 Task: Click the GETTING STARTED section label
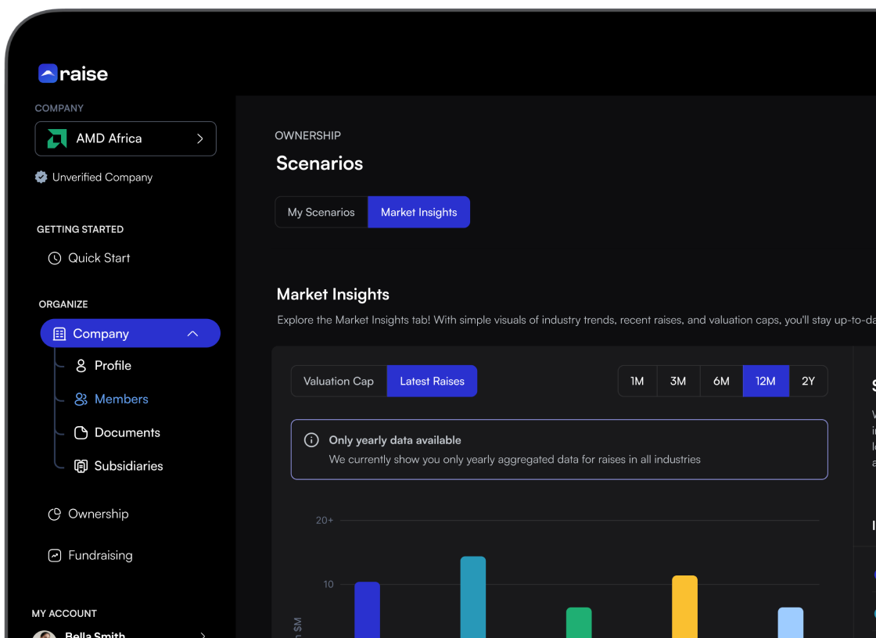[x=81, y=230]
